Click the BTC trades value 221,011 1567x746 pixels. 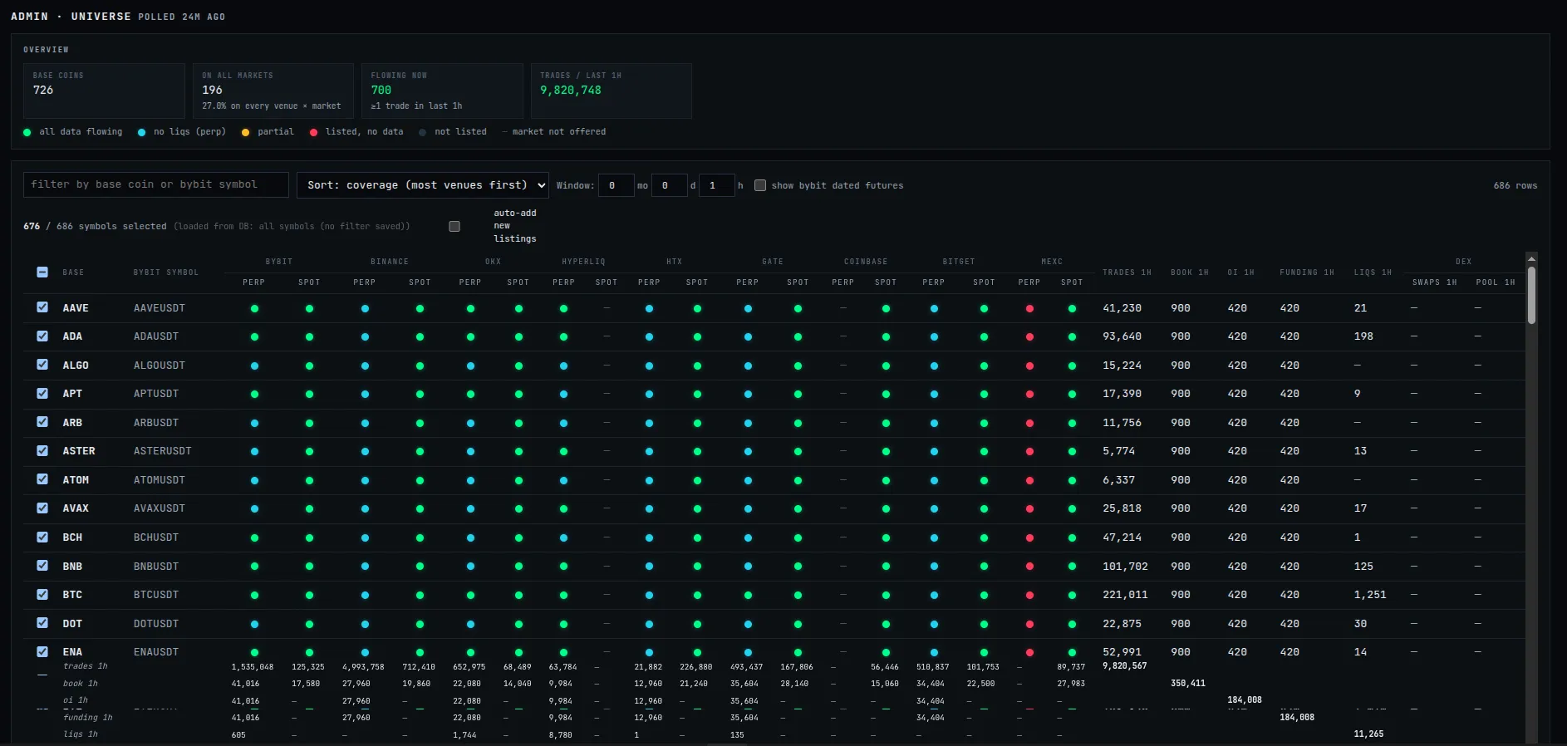[x=1125, y=595]
